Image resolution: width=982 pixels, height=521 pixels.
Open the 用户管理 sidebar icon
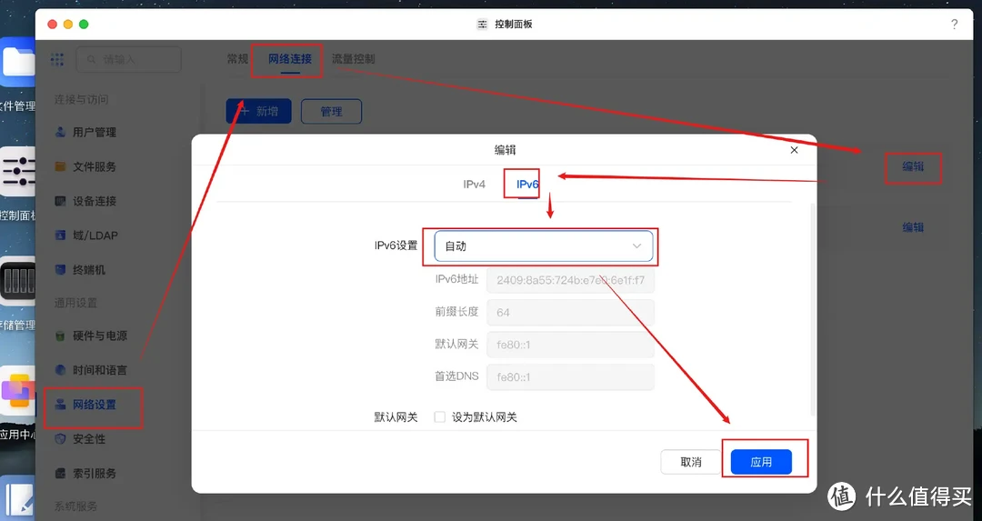tap(60, 132)
